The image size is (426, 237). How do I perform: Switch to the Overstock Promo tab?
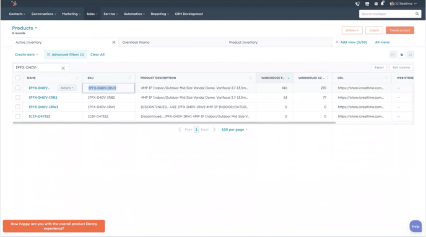pos(172,42)
